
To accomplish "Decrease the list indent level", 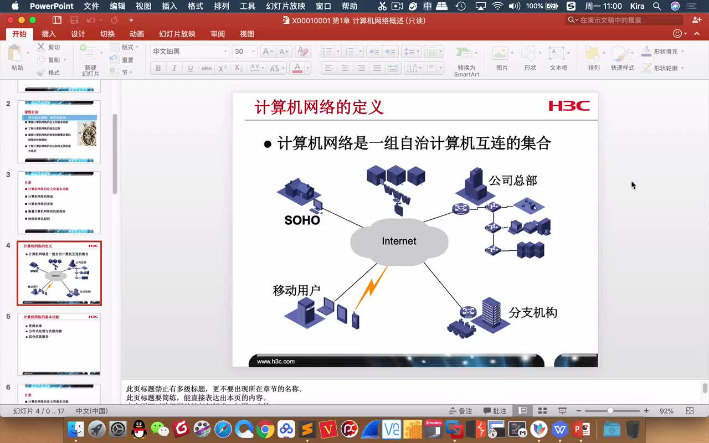I will (374, 51).
